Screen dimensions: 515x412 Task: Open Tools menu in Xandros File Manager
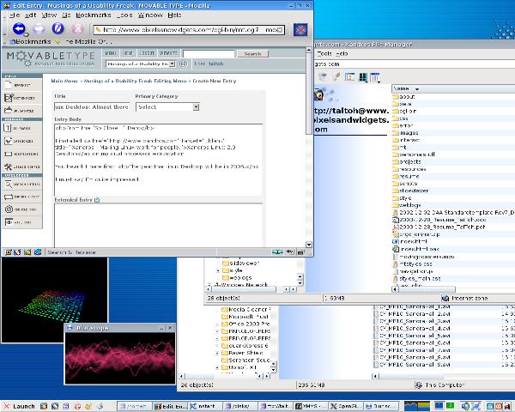coord(324,53)
